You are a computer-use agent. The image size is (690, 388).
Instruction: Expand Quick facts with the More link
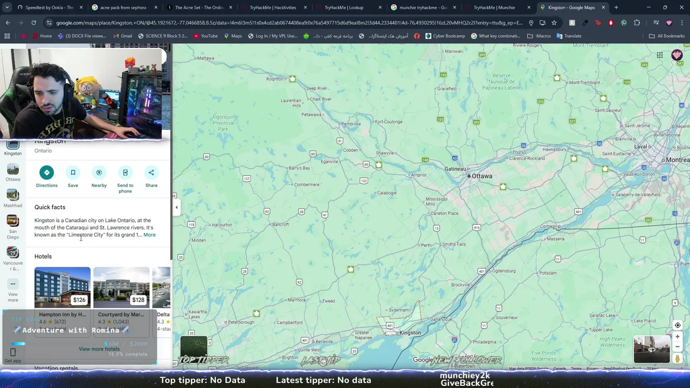pyautogui.click(x=149, y=235)
